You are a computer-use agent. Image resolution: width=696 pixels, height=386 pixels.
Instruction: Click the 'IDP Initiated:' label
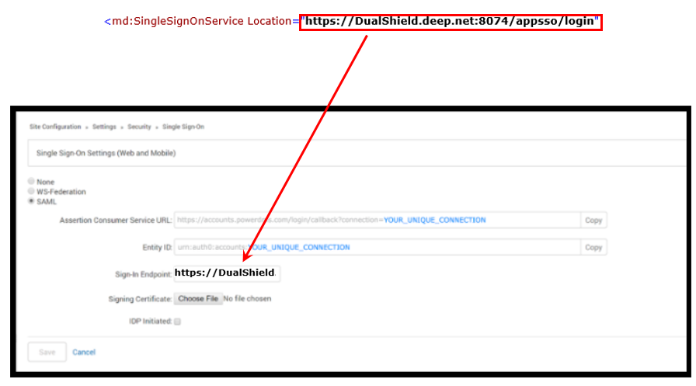[x=151, y=322]
